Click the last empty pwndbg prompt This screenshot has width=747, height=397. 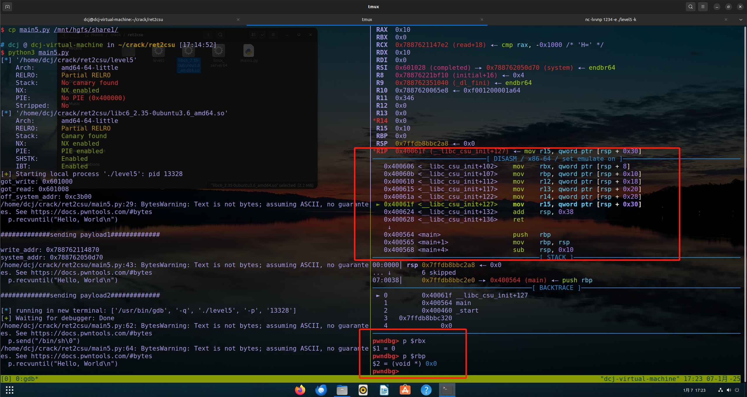(386, 371)
